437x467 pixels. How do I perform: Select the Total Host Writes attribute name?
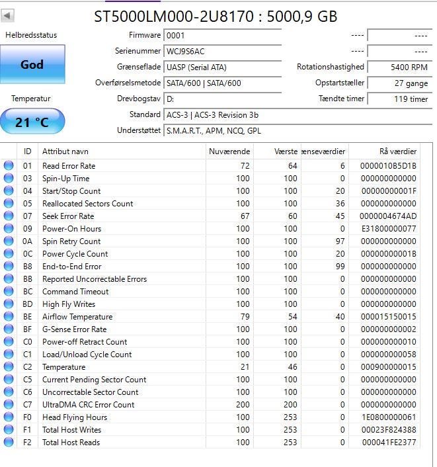click(x=72, y=430)
